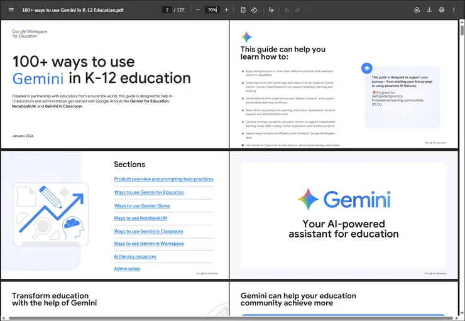The width and height of the screenshot is (465, 321).
Task: Open Ways to use Gemini for Education link
Action: pyautogui.click(x=149, y=192)
